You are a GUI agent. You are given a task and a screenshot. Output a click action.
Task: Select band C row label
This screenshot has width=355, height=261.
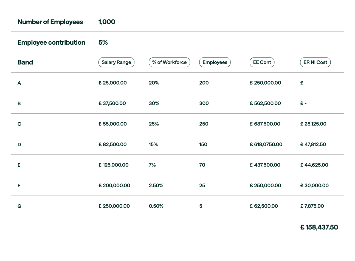[x=19, y=124]
